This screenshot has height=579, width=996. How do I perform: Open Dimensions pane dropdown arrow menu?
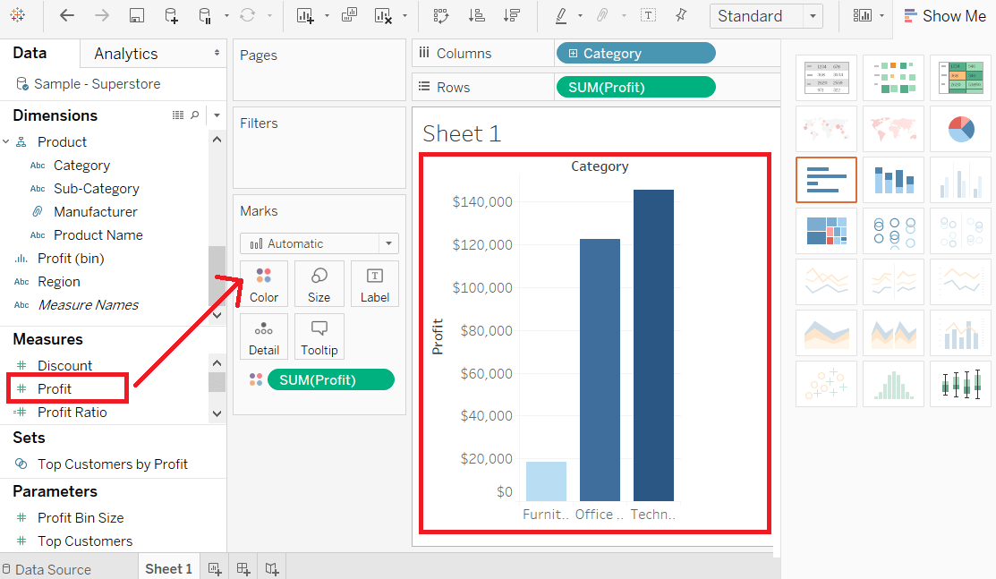pos(217,115)
